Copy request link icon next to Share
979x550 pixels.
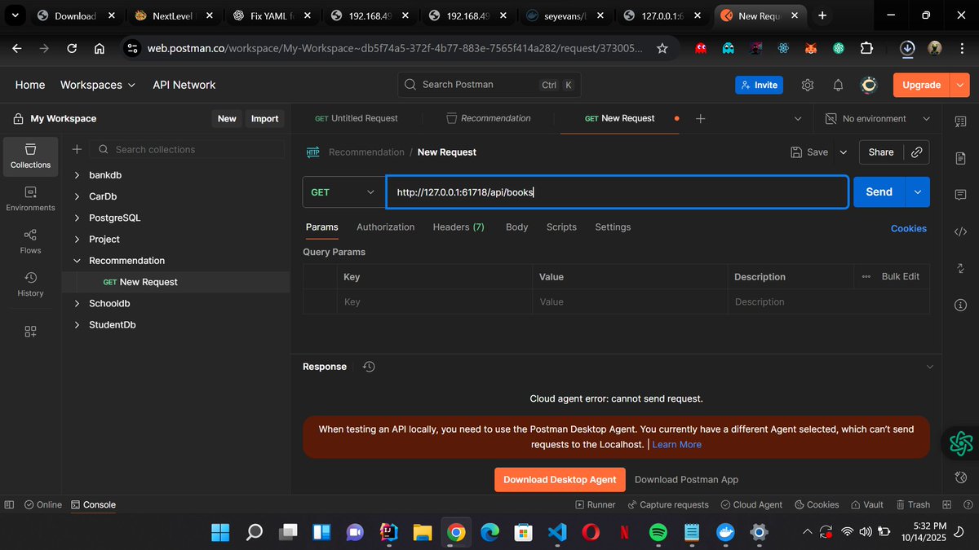(x=916, y=152)
